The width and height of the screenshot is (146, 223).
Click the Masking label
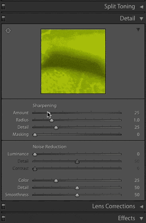tap(21, 135)
